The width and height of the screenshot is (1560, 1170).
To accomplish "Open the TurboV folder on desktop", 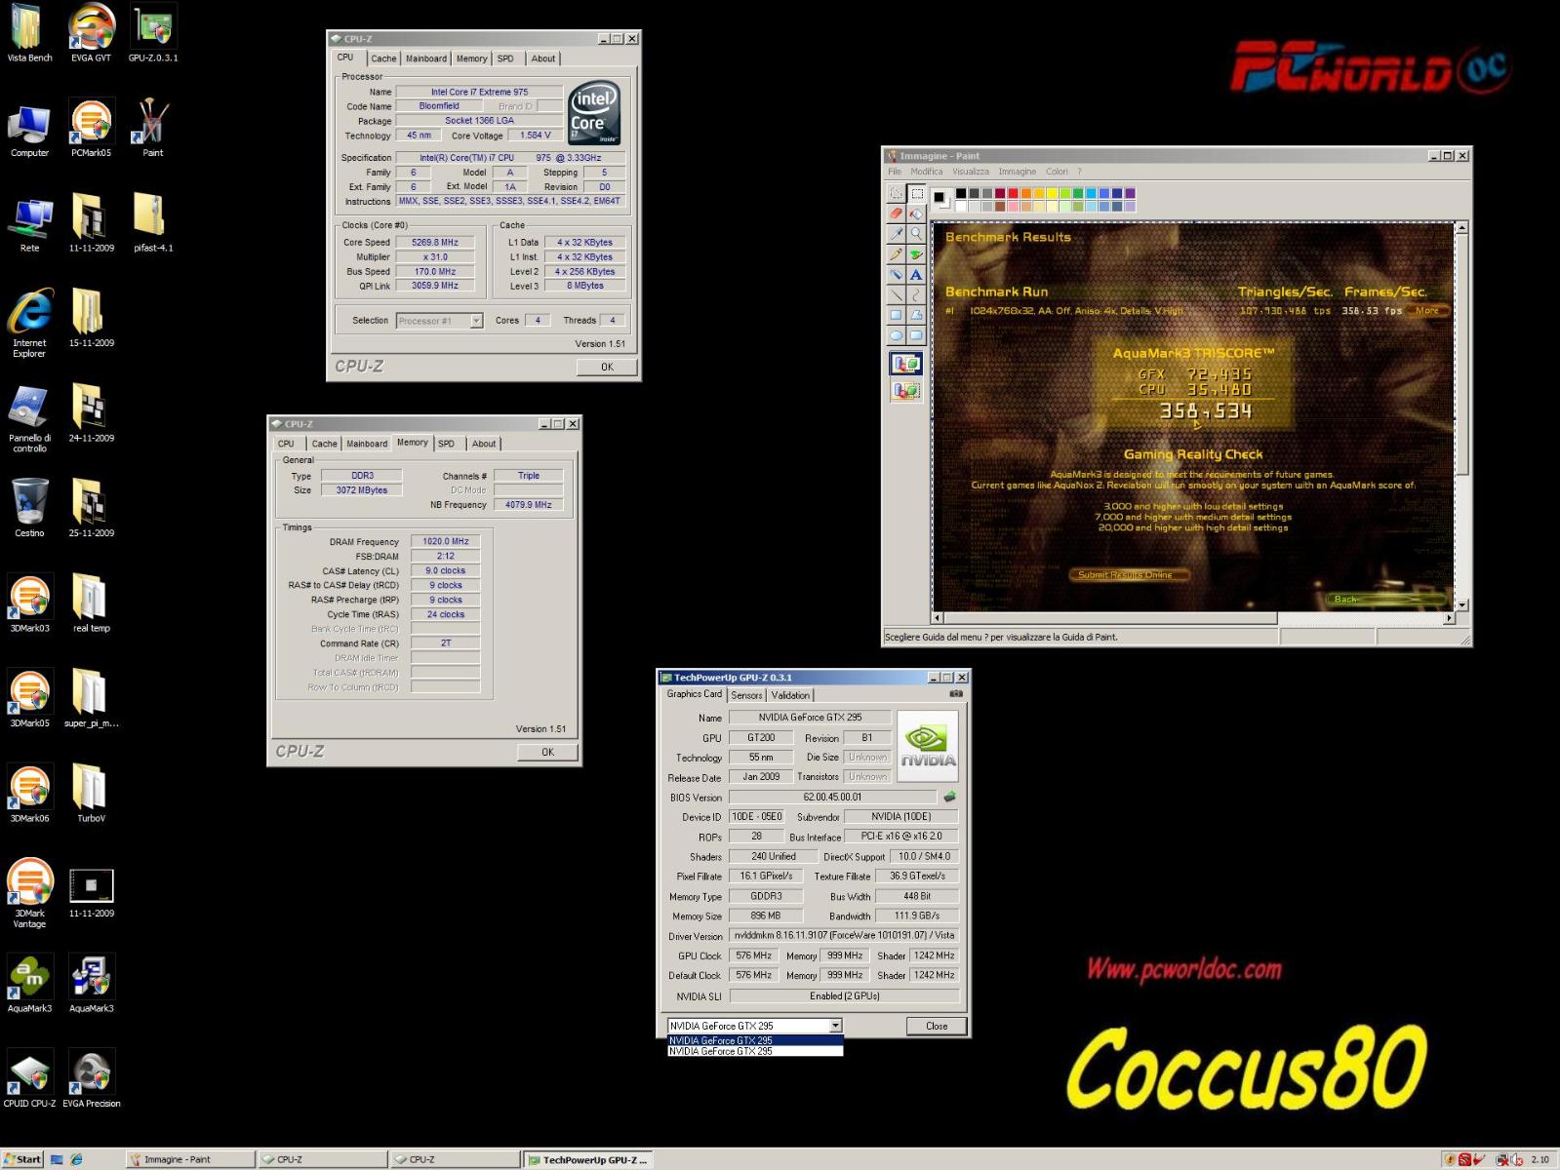I will (92, 794).
